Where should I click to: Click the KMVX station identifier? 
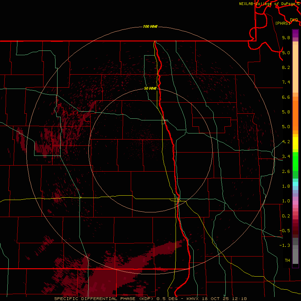[x=193, y=299]
